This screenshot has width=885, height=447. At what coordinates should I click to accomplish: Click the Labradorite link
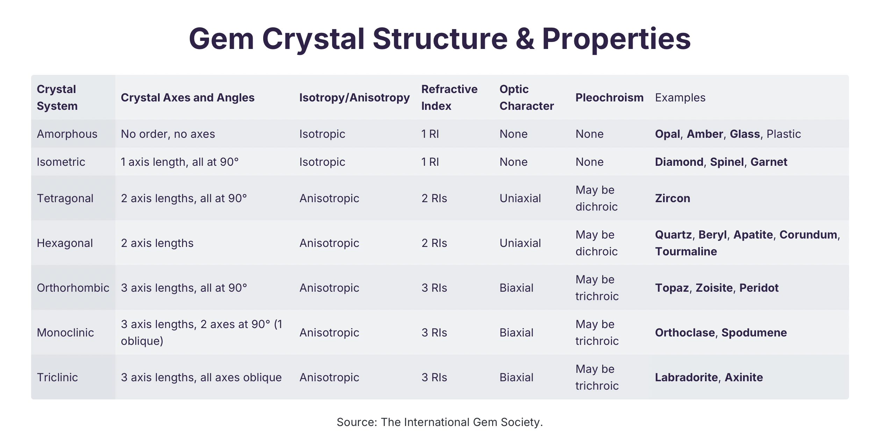(x=686, y=377)
